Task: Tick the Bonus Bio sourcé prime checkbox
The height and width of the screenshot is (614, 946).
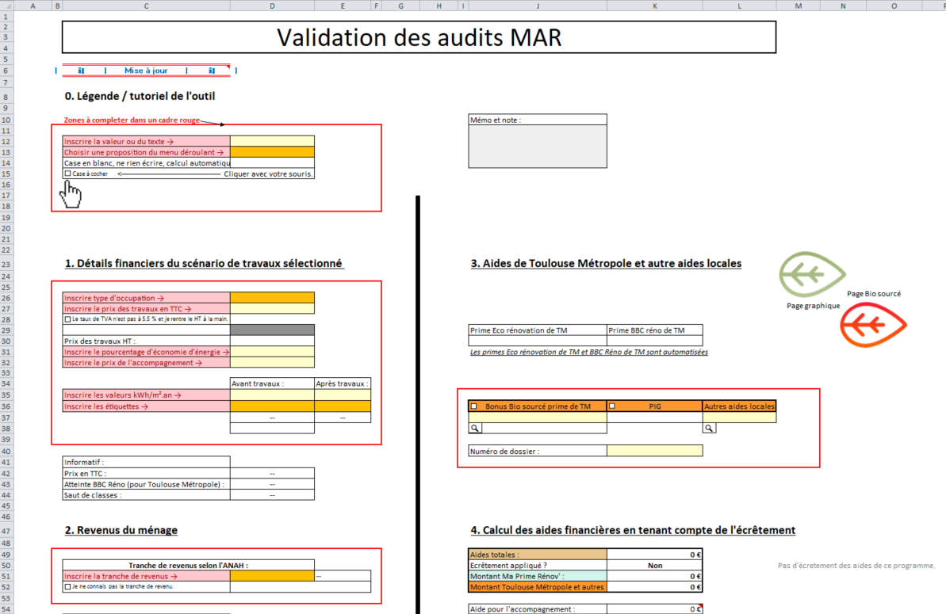Action: 474,406
